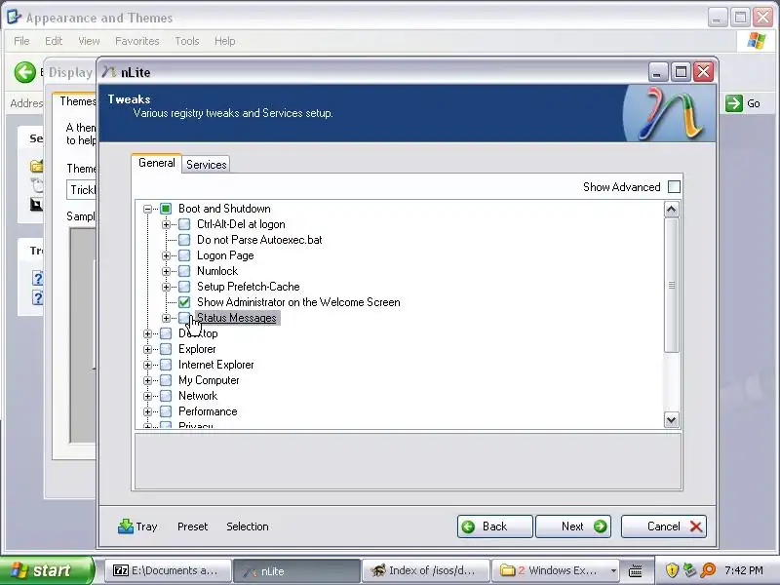The image size is (780, 585).
Task: Click the tweaks list scroll down arrow
Action: point(671,420)
